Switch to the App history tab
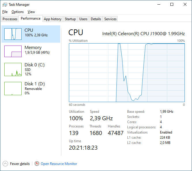 52,19
